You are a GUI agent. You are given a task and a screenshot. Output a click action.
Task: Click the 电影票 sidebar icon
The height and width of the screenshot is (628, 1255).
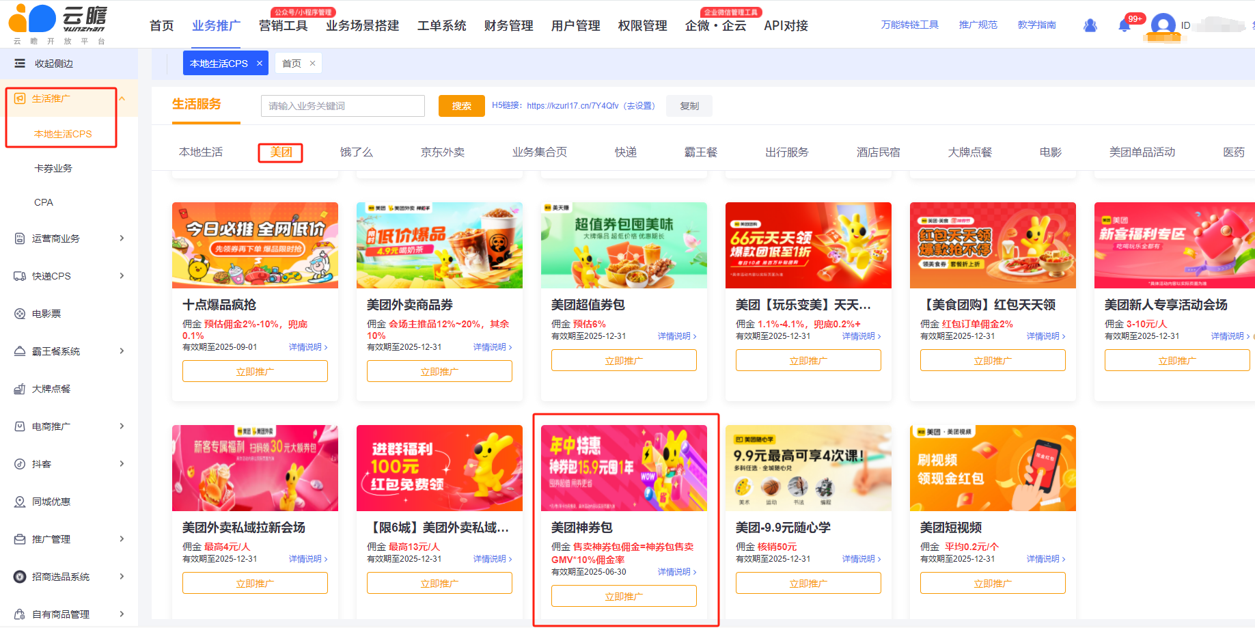pos(20,314)
